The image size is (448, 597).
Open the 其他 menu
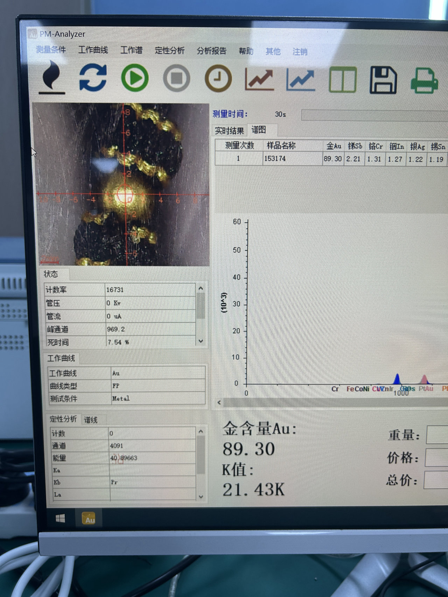[x=273, y=52]
